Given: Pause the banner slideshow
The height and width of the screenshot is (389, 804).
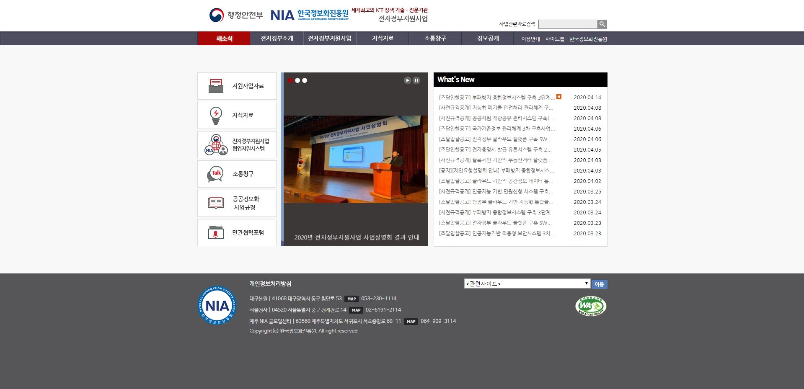Looking at the screenshot, I should pyautogui.click(x=416, y=80).
